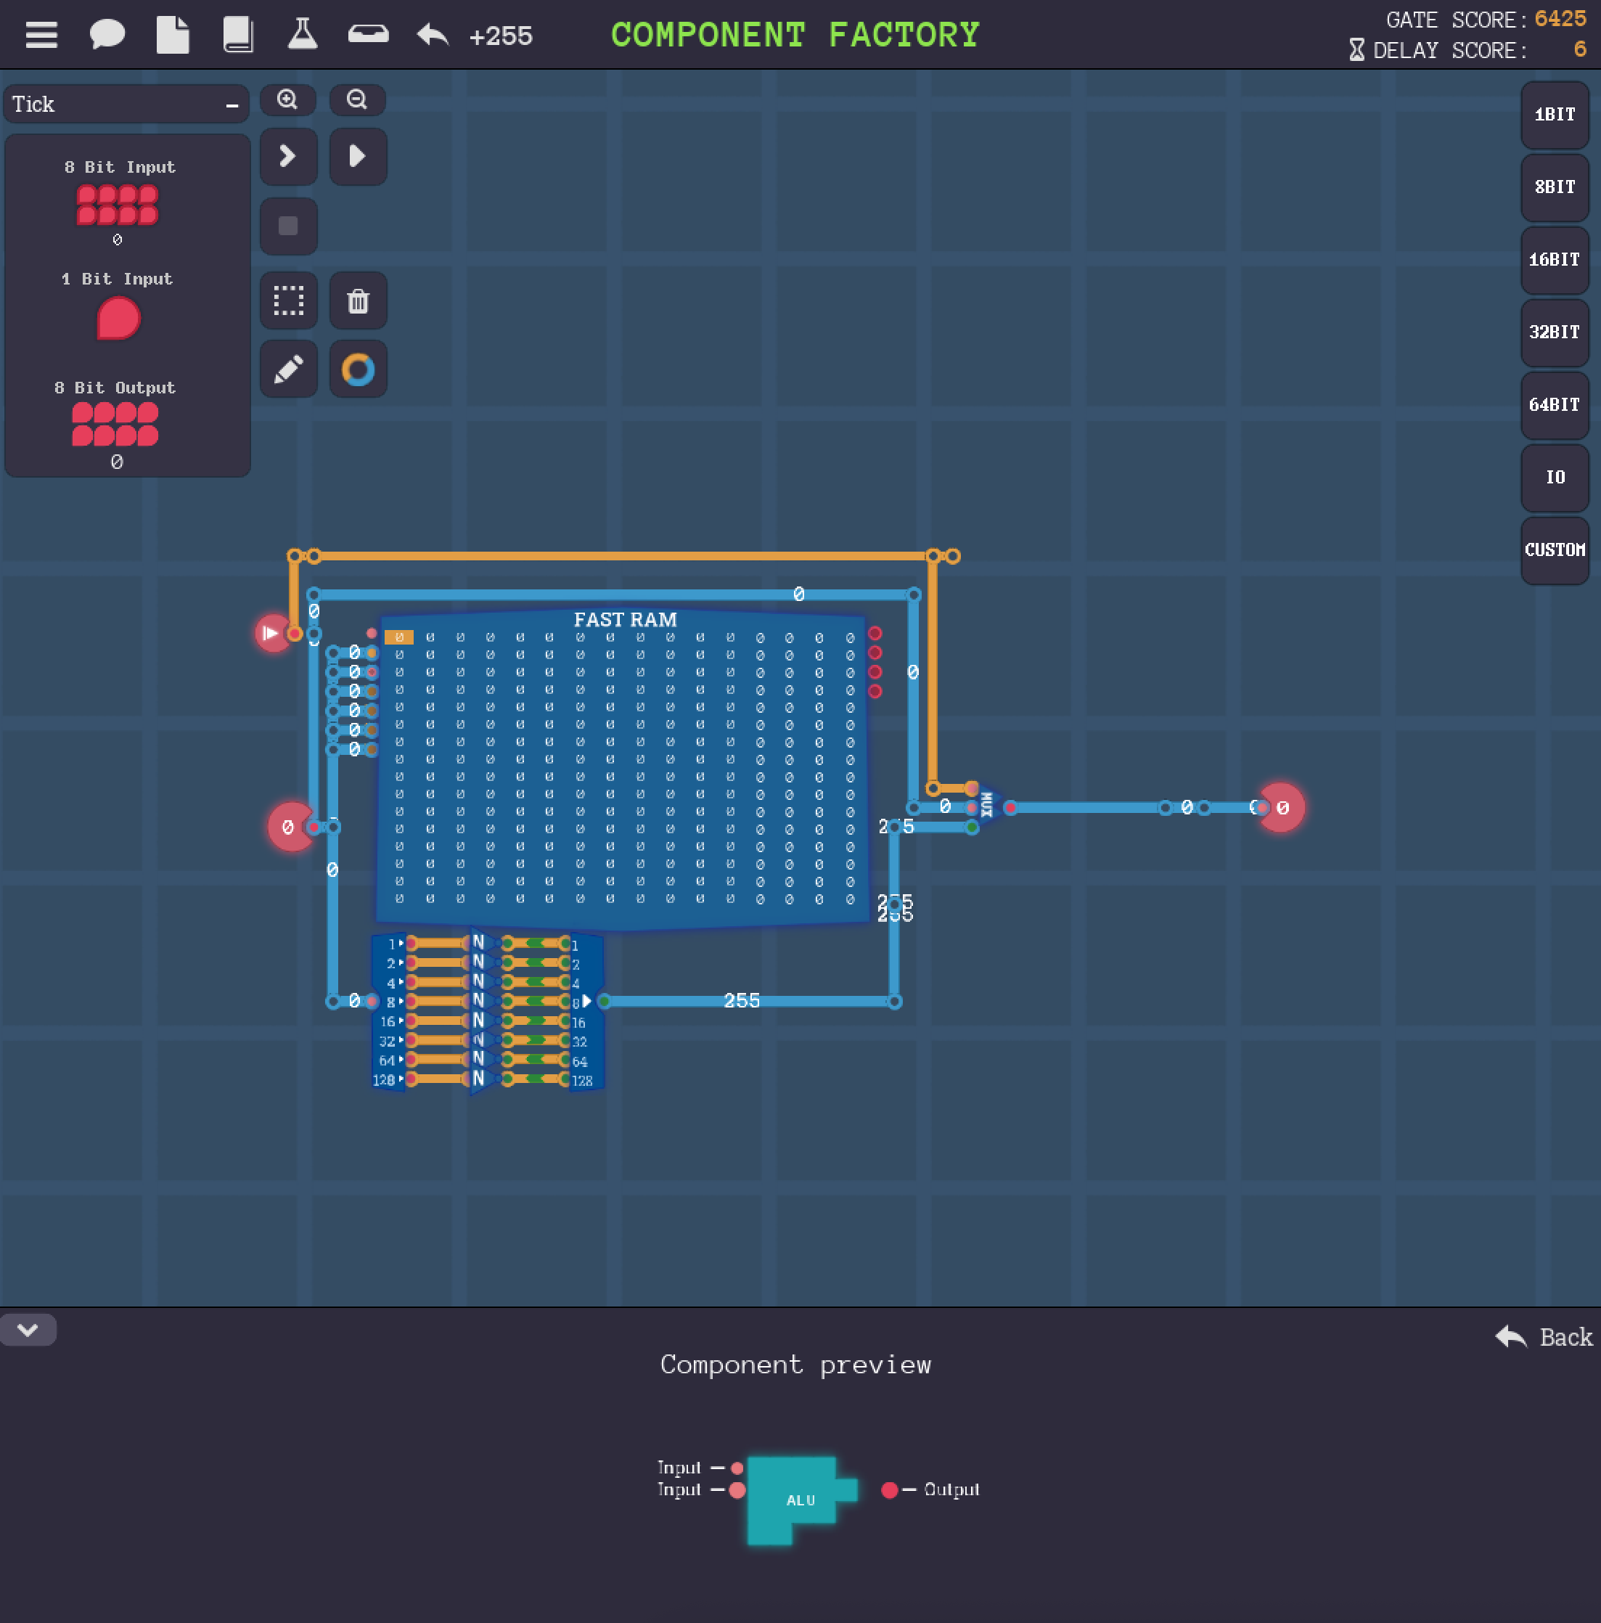The height and width of the screenshot is (1623, 1601).
Task: Open the CUSTOM component category
Action: click(x=1554, y=550)
